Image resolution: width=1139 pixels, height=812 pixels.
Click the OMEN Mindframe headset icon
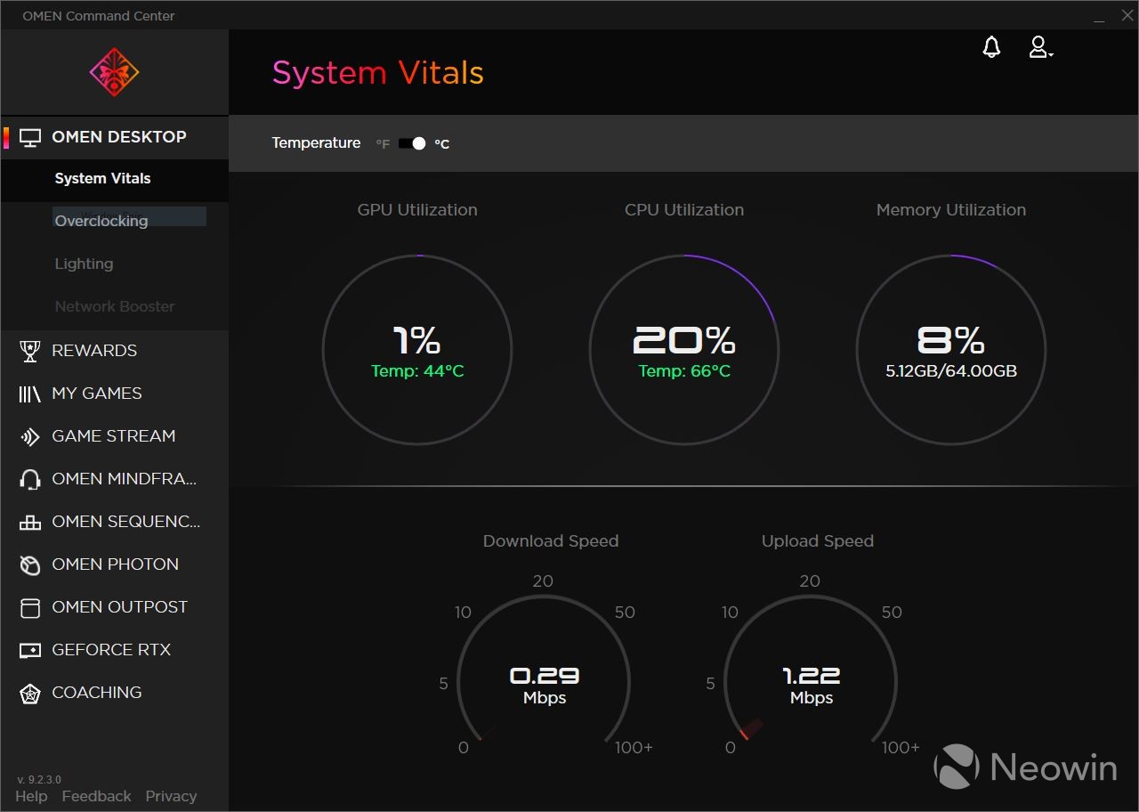click(x=30, y=479)
